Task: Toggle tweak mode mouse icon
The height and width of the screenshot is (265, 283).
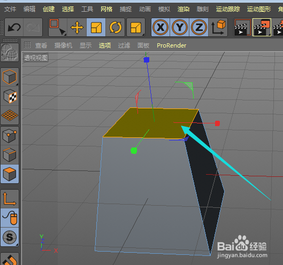Action: point(10,218)
